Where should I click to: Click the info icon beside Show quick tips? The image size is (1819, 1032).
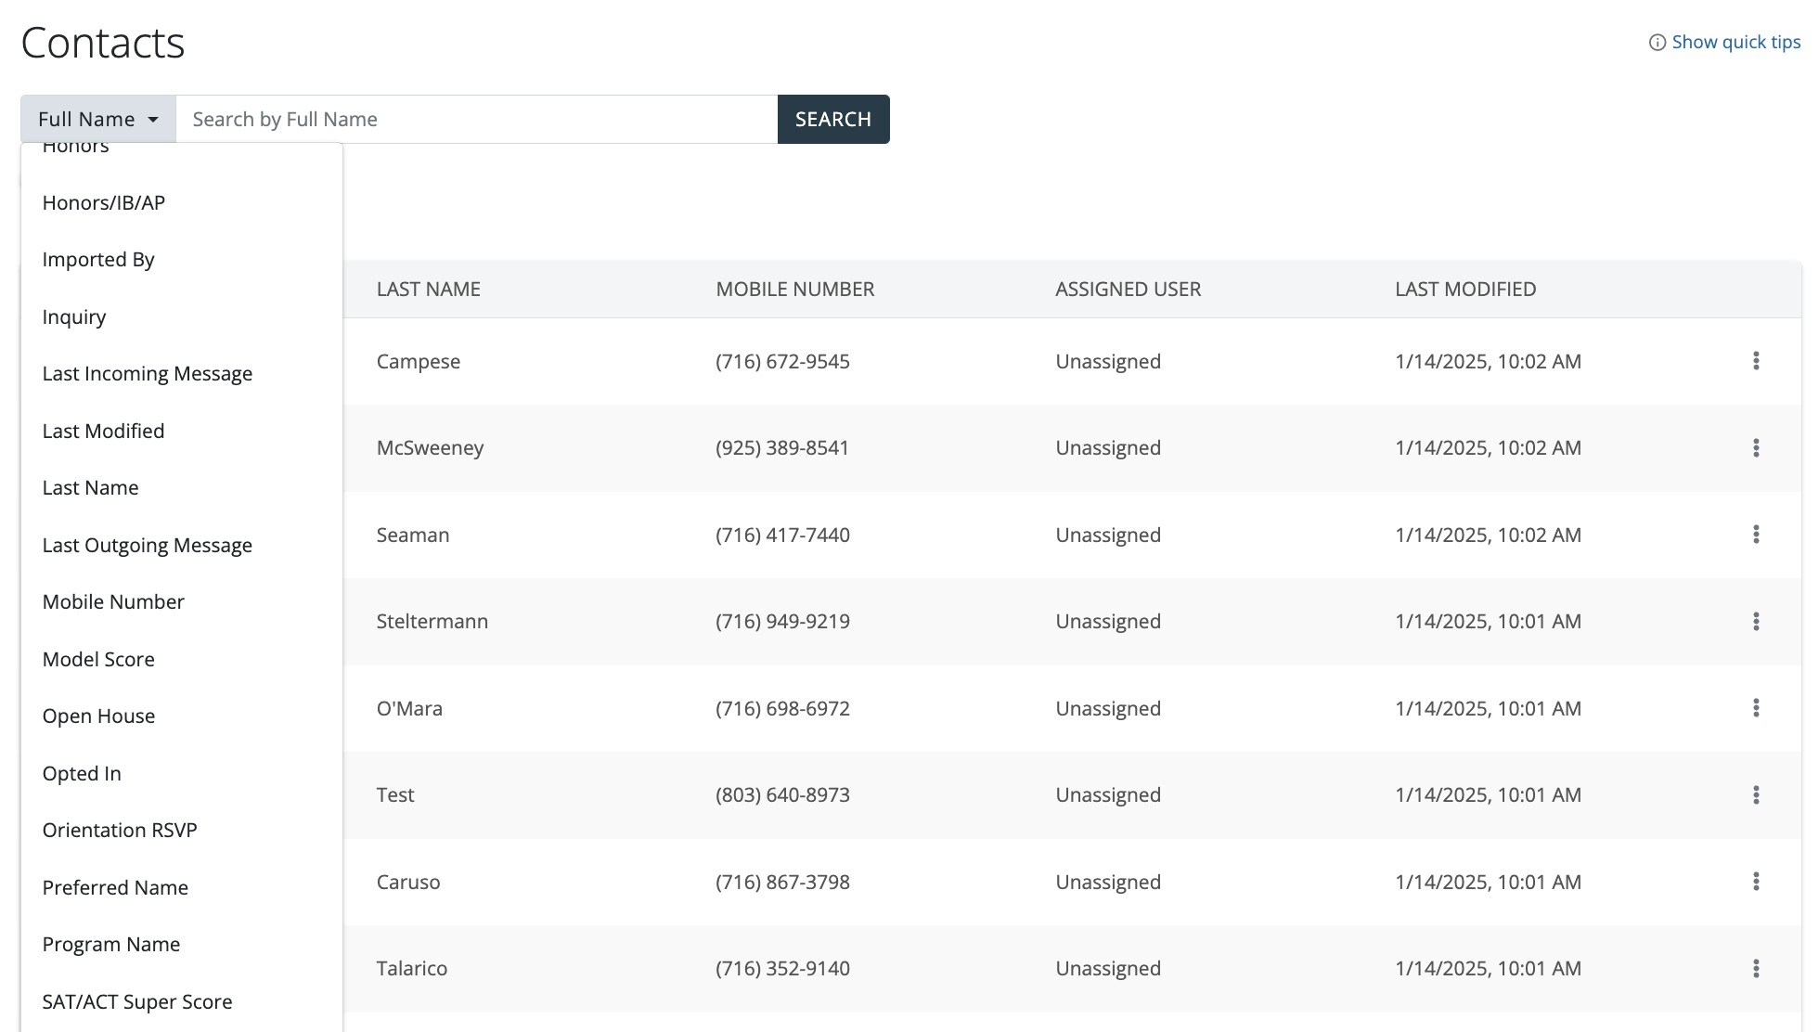[x=1657, y=43]
